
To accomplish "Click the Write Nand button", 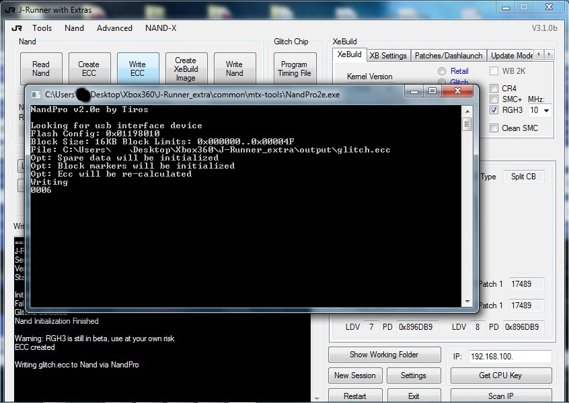I will point(235,69).
